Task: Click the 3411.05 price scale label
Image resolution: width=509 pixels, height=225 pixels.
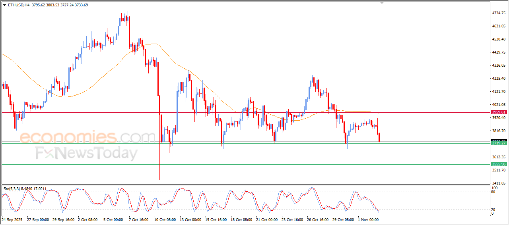Action: click(498, 183)
